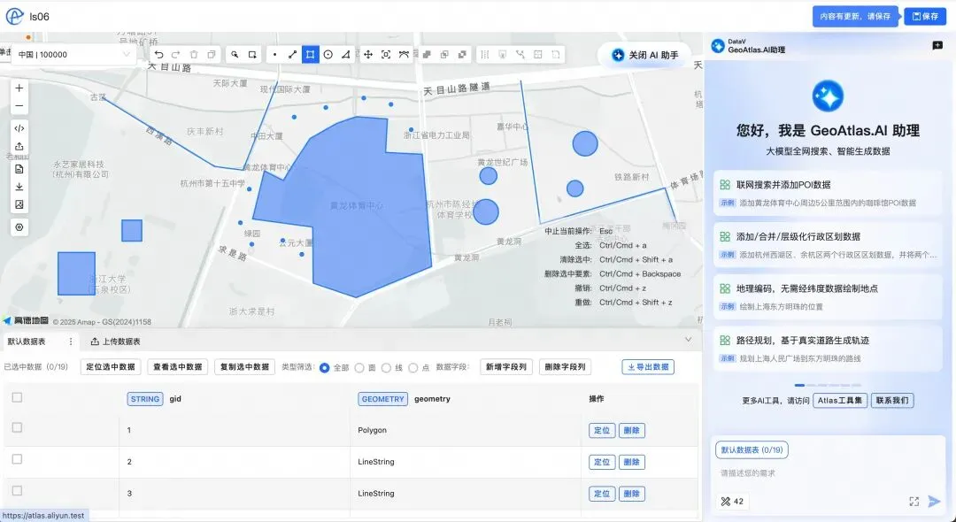Collapse the data table panel chevron

pos(689,340)
